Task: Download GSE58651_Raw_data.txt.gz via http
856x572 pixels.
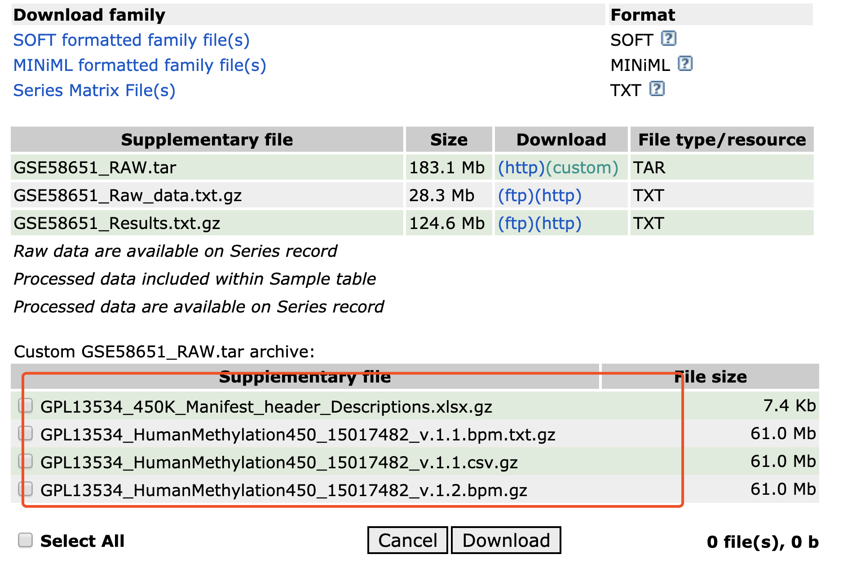Action: pos(559,195)
